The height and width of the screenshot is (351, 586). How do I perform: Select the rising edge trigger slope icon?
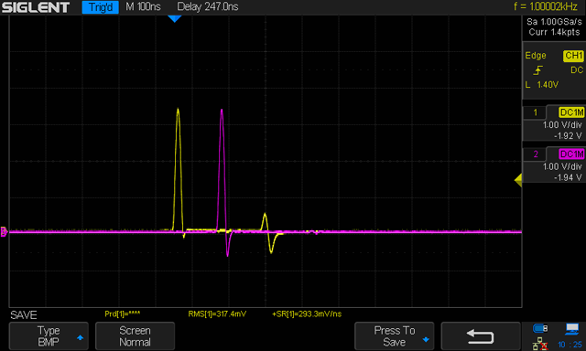point(537,70)
